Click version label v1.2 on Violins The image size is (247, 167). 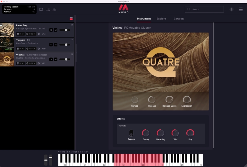pyautogui.click(x=44, y=63)
